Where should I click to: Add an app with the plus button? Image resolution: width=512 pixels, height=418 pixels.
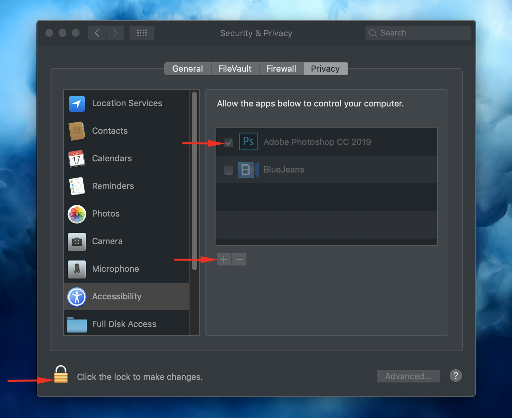point(224,259)
